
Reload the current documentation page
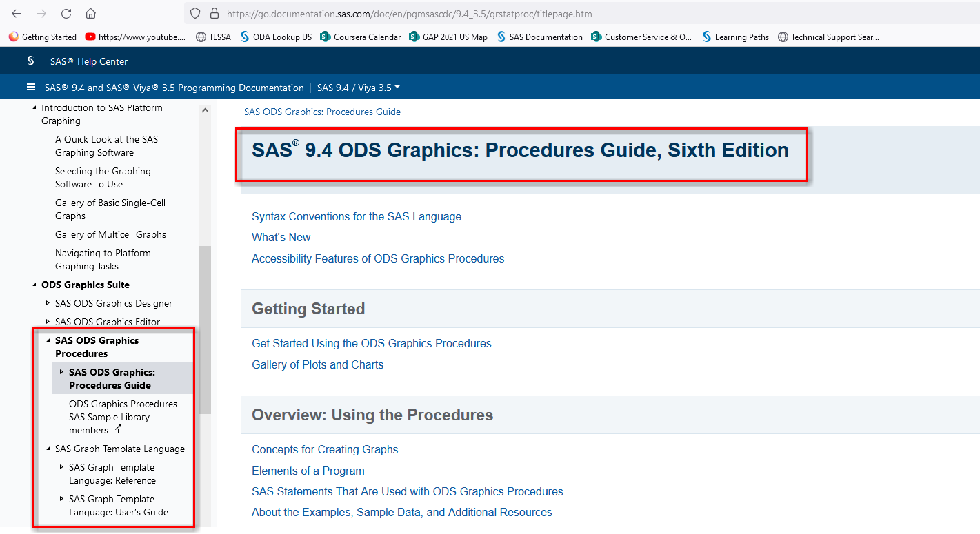click(66, 13)
